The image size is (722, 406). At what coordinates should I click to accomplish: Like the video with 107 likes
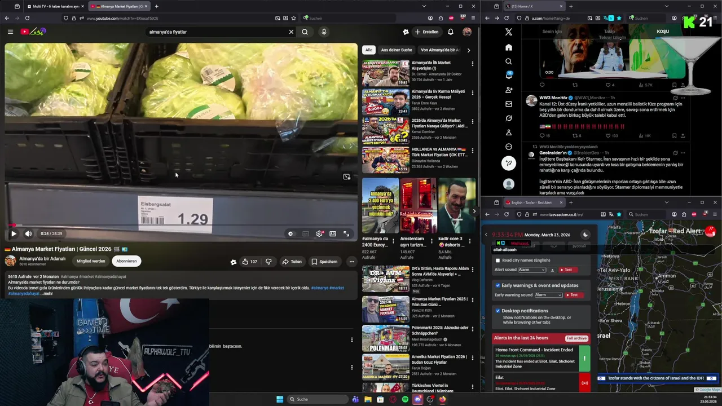click(249, 262)
